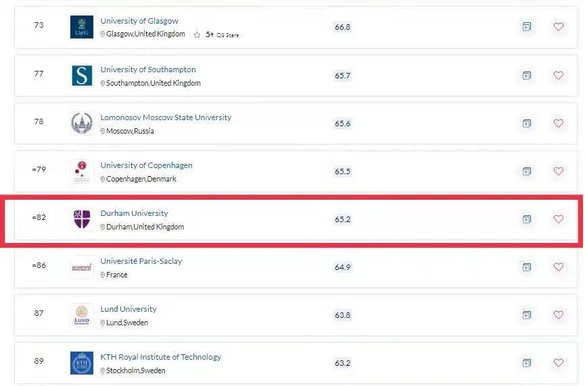585x386 pixels.
Task: Add Université Paris-Saclay to comparison
Action: click(x=526, y=267)
